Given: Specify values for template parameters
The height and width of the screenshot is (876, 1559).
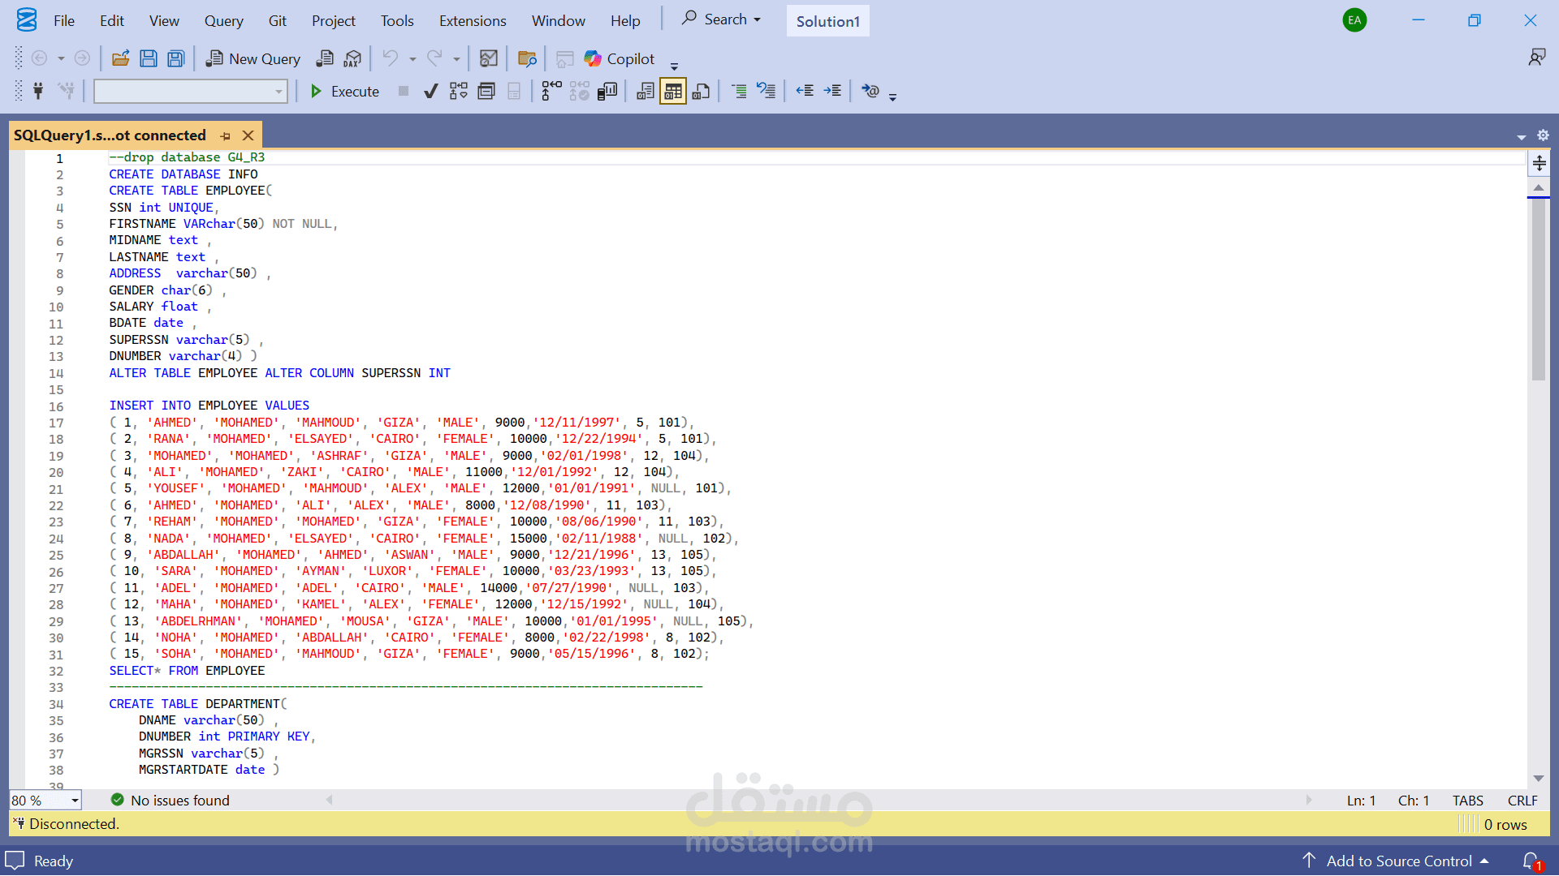Looking at the screenshot, I should pyautogui.click(x=870, y=91).
